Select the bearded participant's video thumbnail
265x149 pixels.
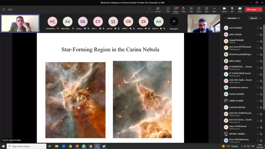204,23
